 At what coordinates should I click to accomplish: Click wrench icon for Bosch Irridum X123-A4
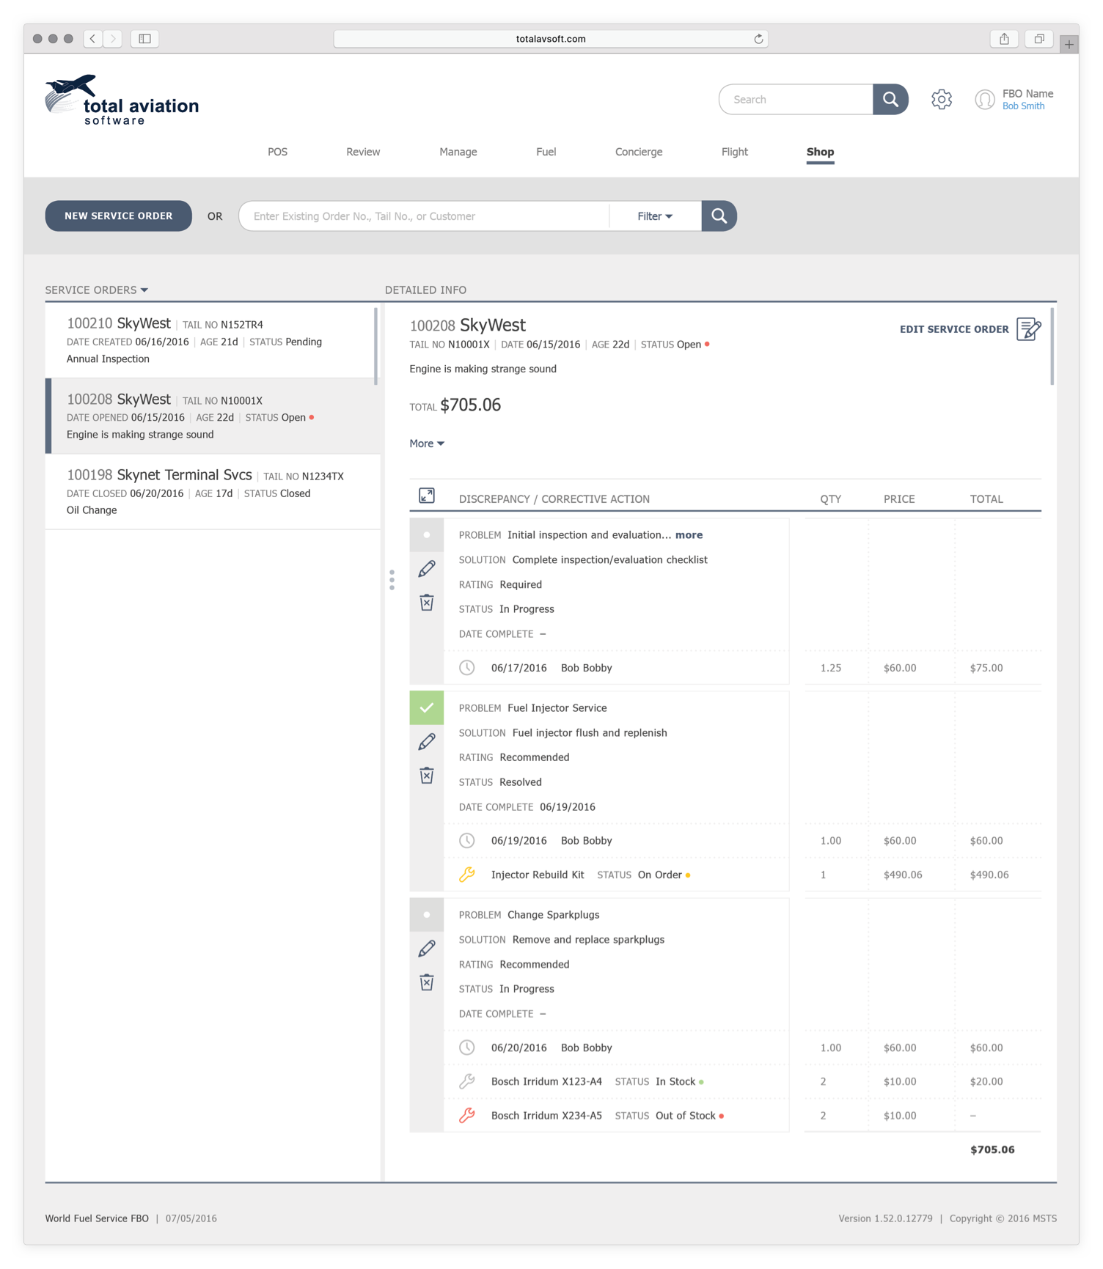pos(467,1081)
